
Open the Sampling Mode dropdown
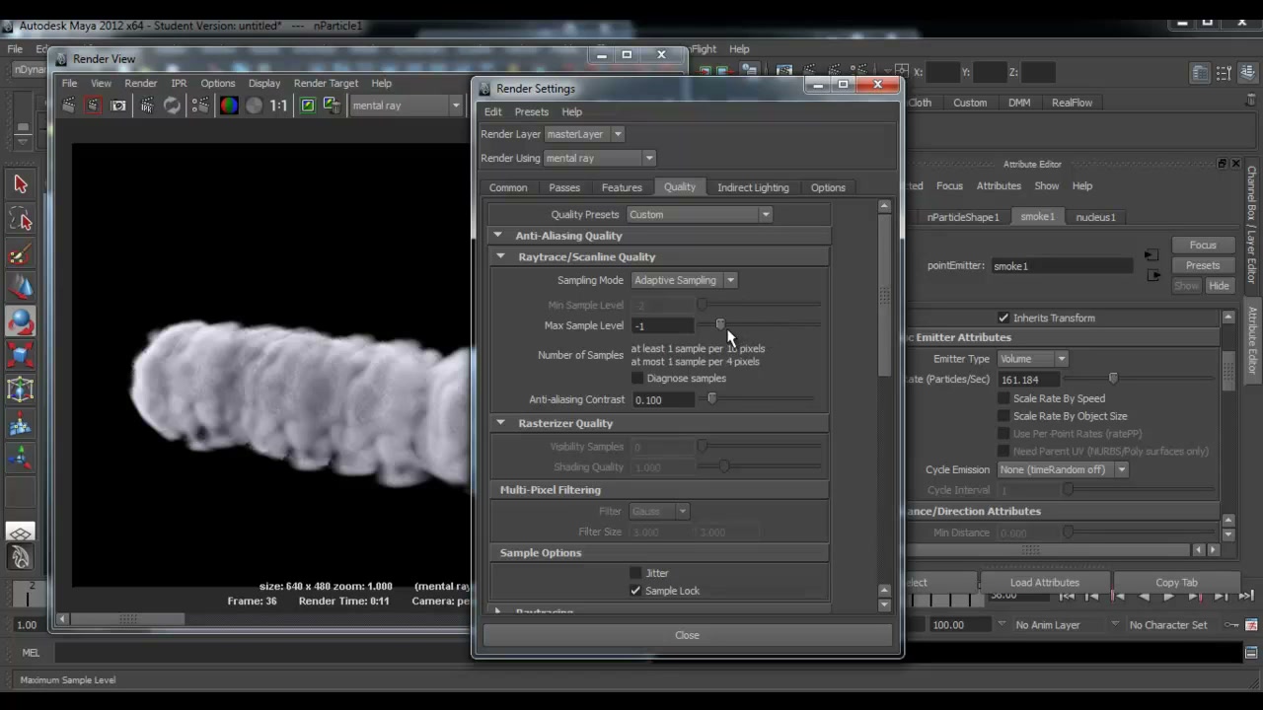pos(685,280)
